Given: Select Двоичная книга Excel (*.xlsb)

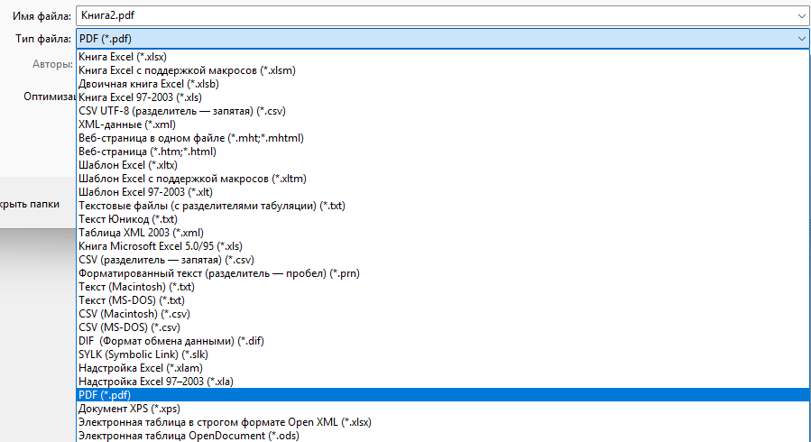Looking at the screenshot, I should 443,84.
